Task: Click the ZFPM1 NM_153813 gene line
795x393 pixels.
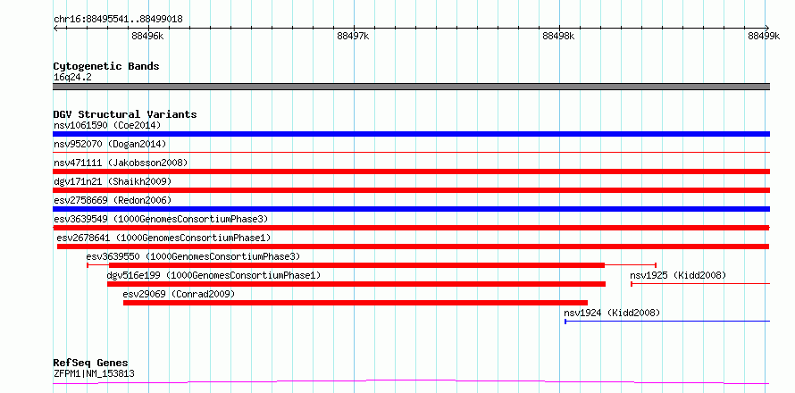Action: pos(411,382)
